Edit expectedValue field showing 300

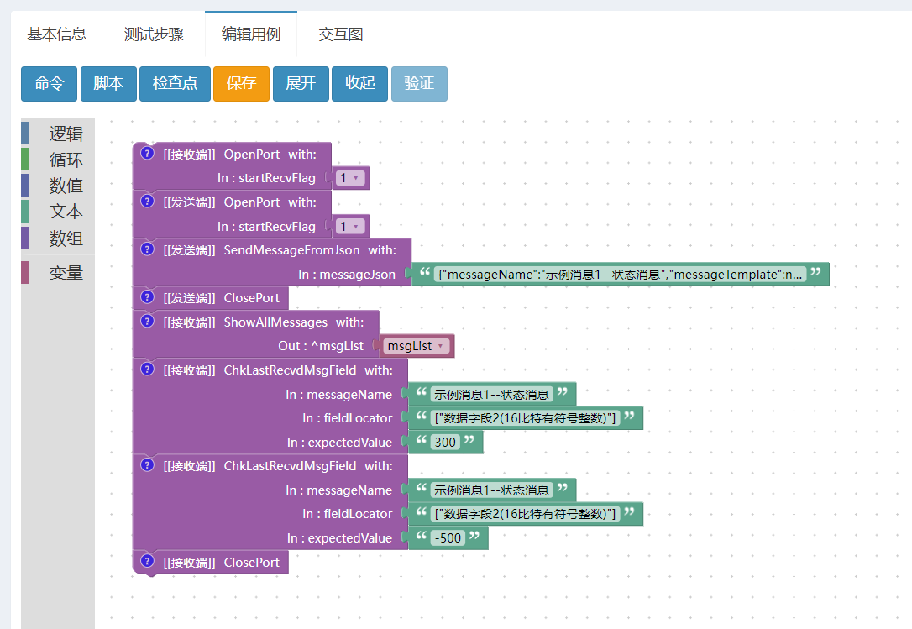click(446, 443)
